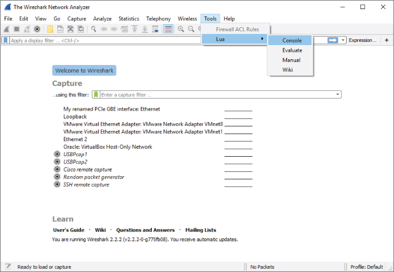Toggle auto-scroll during live capture icon
Screen dimensions: 394x272
click(x=155, y=29)
